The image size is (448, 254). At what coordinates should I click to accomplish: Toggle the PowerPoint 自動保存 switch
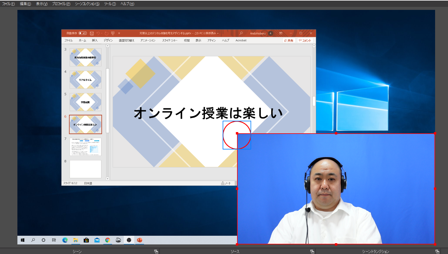coord(83,33)
